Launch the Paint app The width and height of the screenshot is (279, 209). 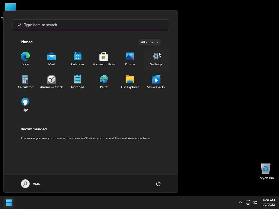coord(104,82)
